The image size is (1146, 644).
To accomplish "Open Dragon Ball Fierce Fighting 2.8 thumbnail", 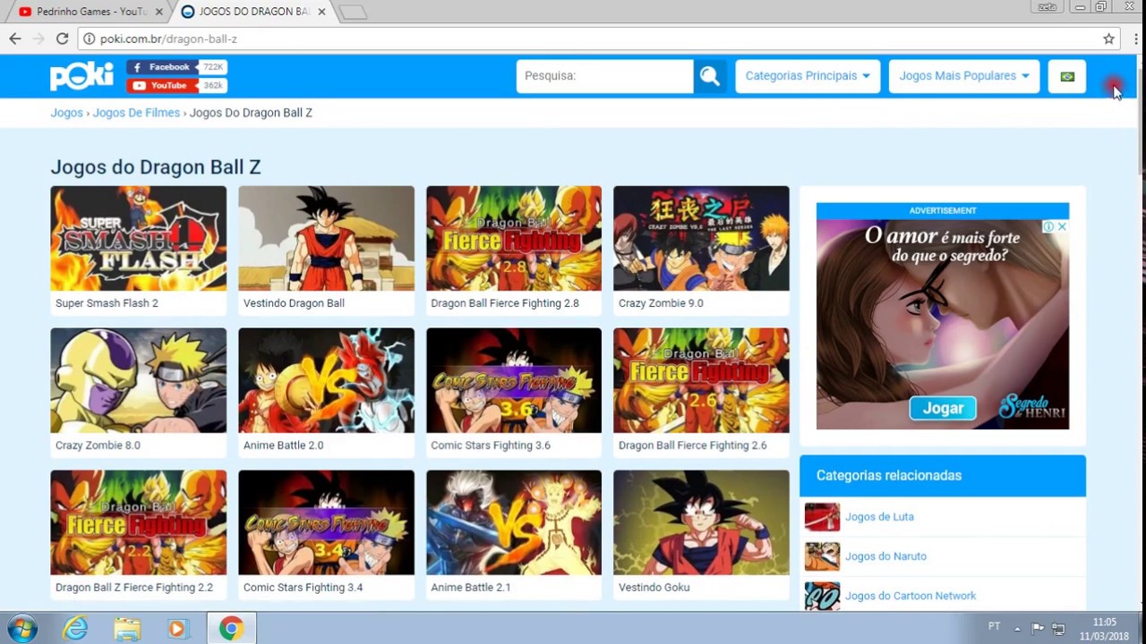I will point(514,238).
